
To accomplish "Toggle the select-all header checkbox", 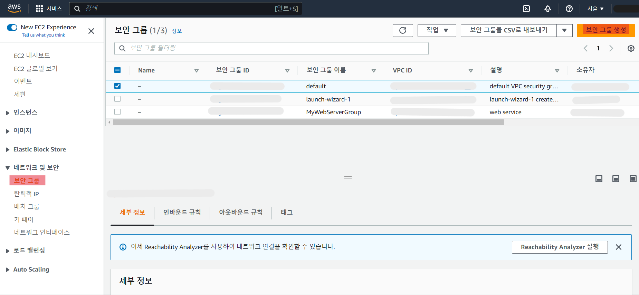I will [117, 70].
